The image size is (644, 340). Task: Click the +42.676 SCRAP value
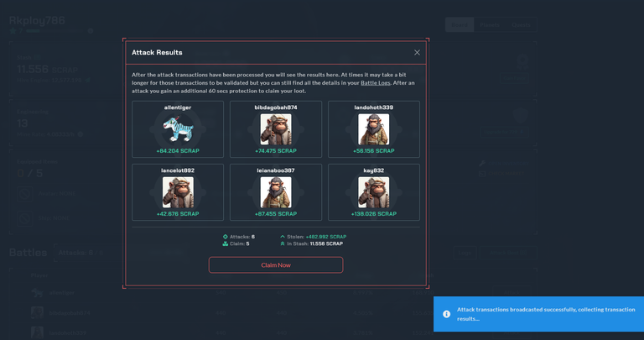(x=178, y=214)
